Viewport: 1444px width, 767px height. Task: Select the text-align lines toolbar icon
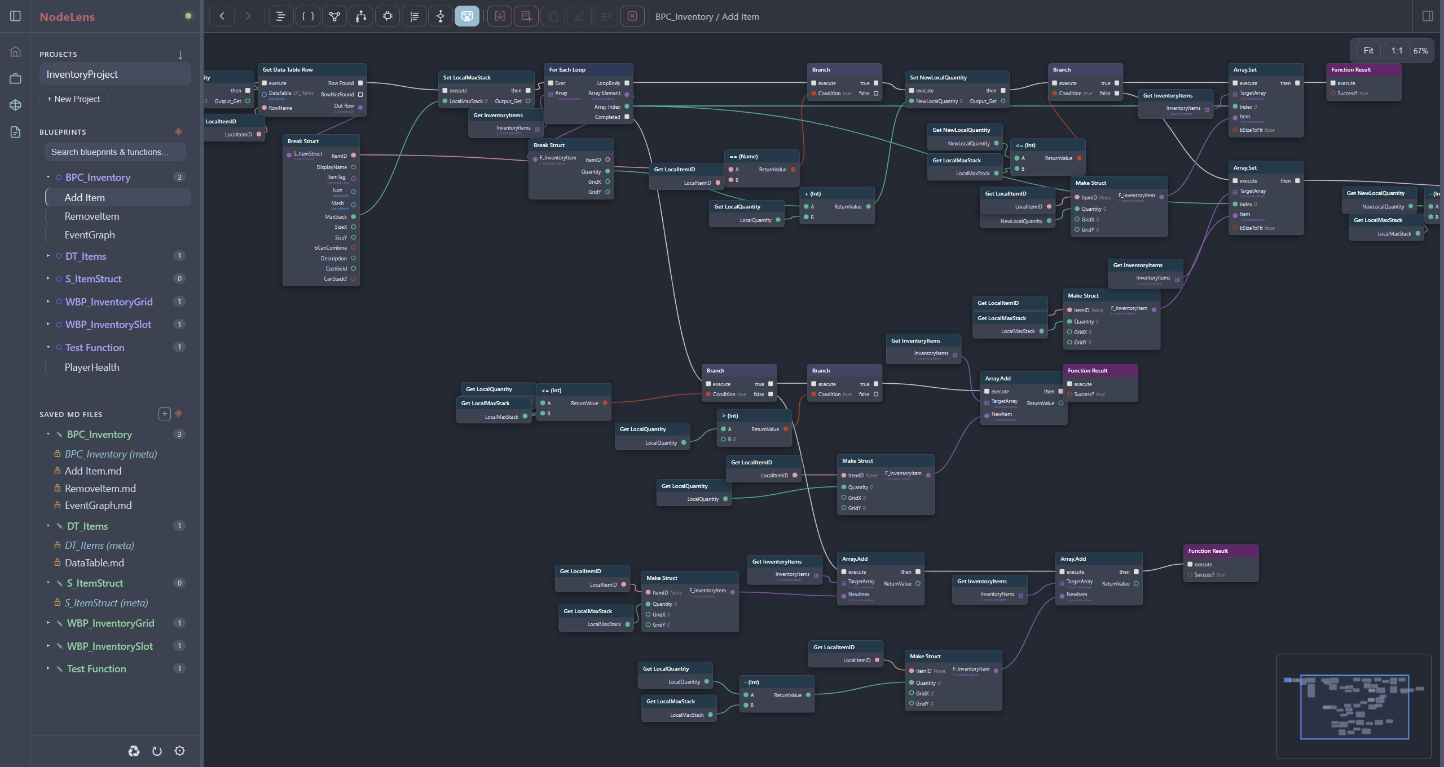click(x=281, y=16)
